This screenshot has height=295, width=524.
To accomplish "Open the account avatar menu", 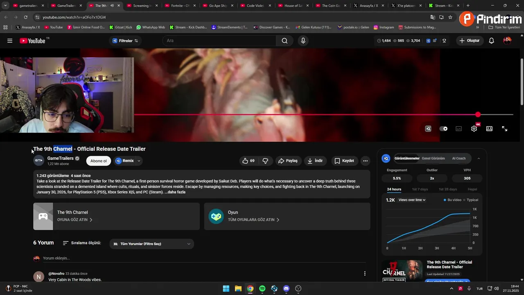I will click(507, 41).
